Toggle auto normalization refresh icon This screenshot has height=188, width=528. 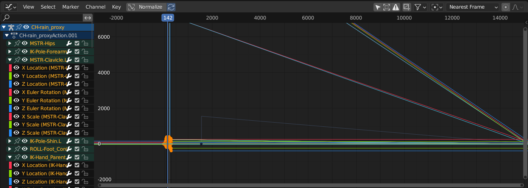(x=171, y=7)
